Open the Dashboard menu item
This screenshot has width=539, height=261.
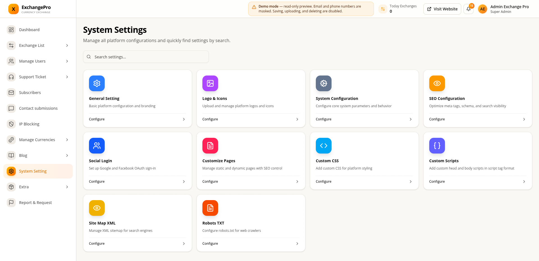point(38,30)
